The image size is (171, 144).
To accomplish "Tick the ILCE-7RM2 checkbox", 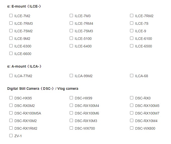I will [x=132, y=16].
